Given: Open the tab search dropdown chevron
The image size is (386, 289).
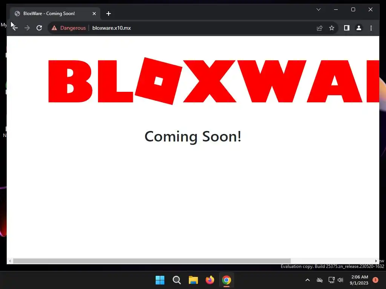Looking at the screenshot, I should click(318, 9).
